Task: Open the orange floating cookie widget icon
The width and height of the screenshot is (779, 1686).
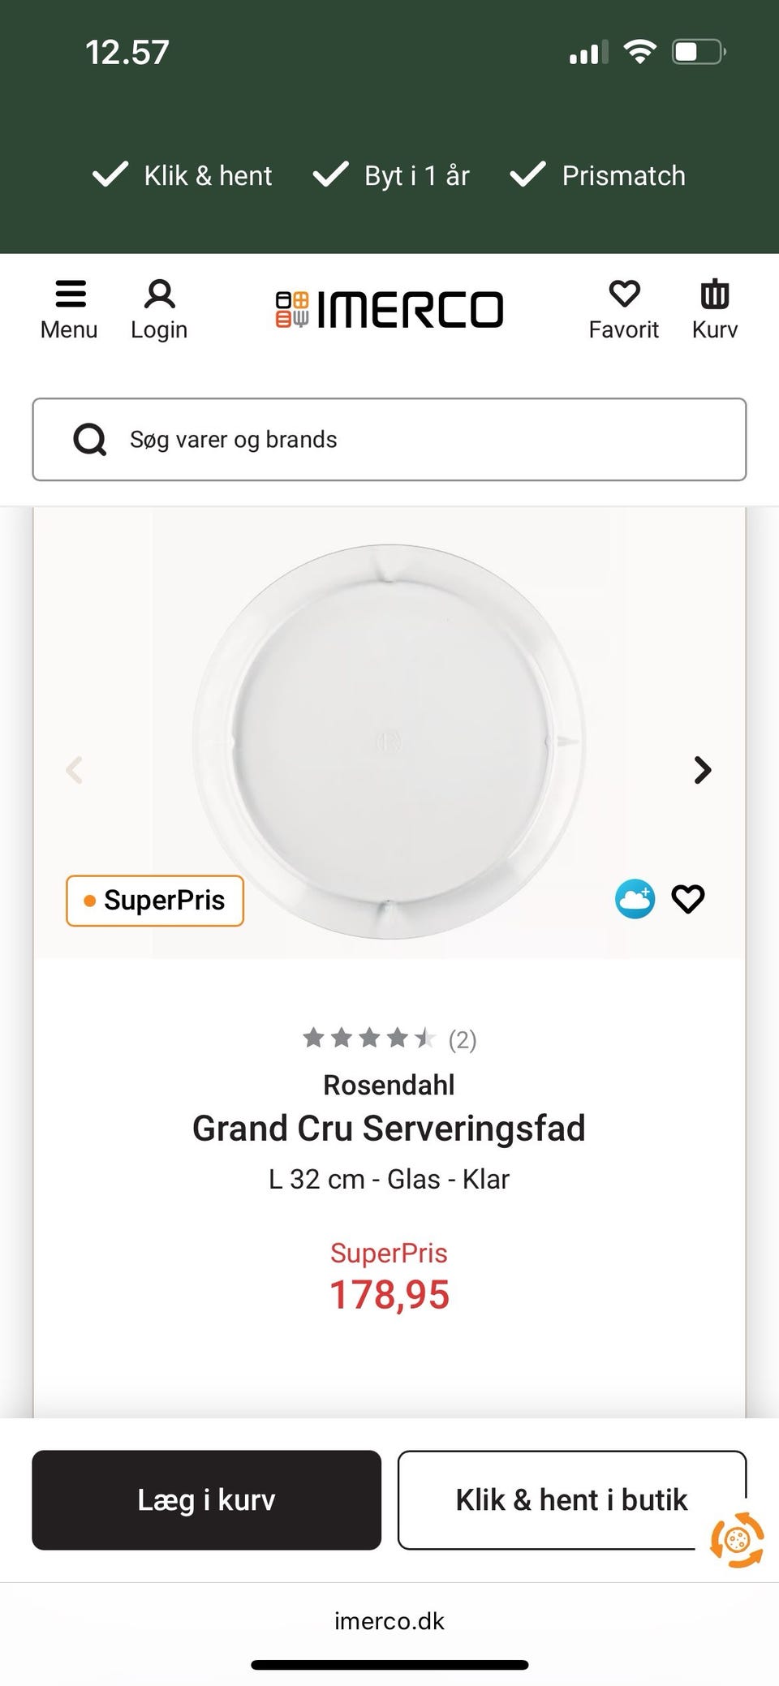Action: coord(737,1539)
